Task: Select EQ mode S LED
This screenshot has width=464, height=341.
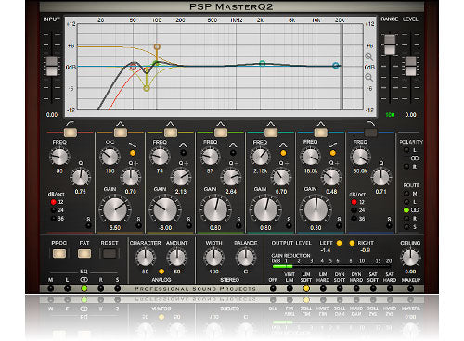Action: coord(117,289)
